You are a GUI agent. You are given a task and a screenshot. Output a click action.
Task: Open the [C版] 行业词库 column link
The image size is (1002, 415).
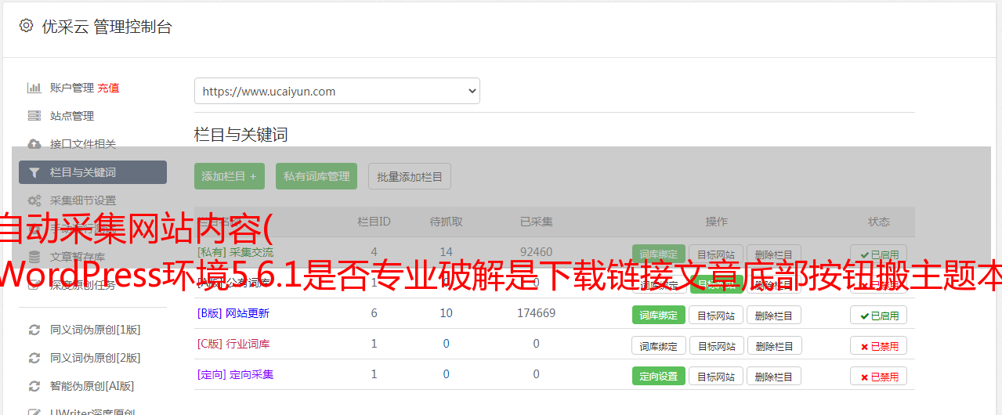pos(233,344)
